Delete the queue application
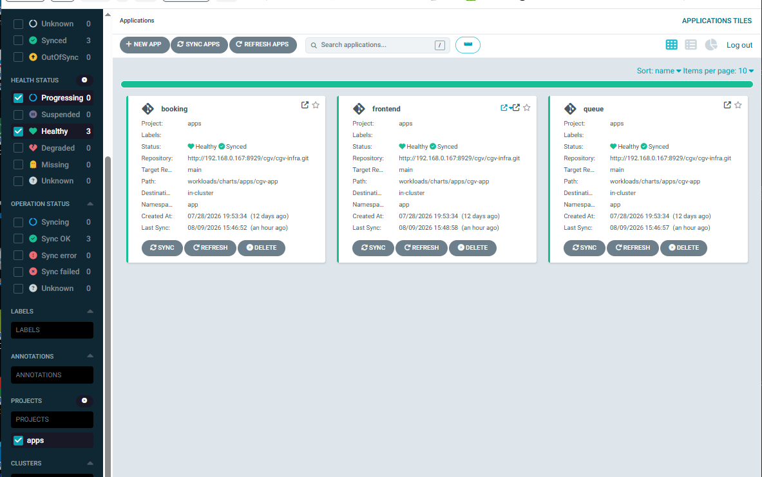 [x=683, y=248]
